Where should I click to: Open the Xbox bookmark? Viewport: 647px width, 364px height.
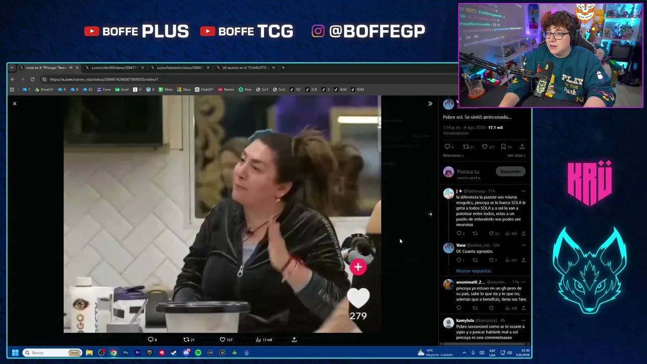pyautogui.click(x=183, y=89)
